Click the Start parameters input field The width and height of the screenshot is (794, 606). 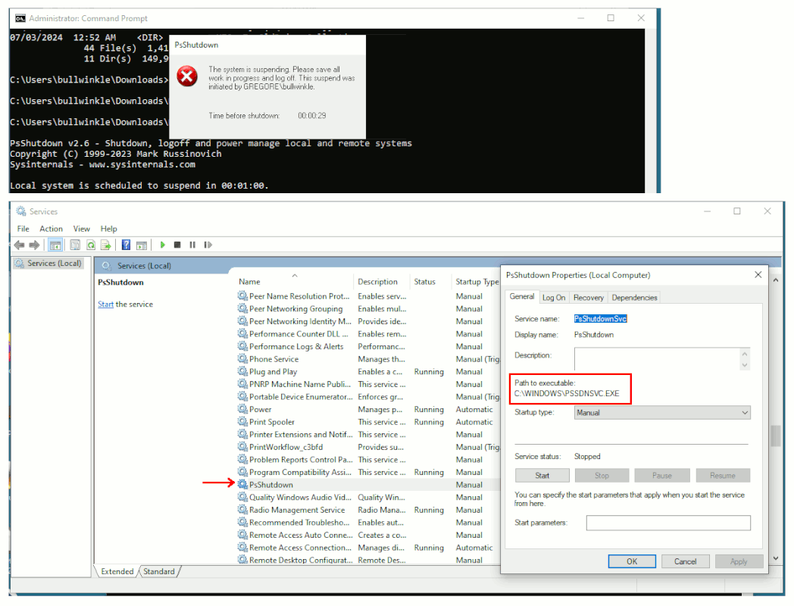point(668,523)
